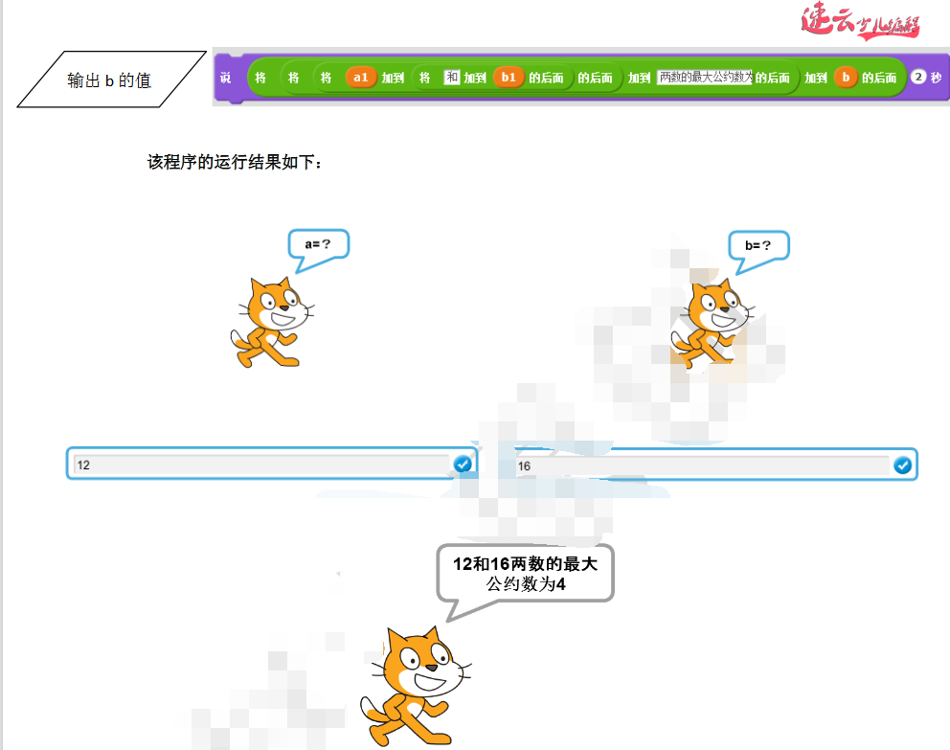Click the orange b variable at block end
This screenshot has height=750, width=950.
[x=844, y=78]
